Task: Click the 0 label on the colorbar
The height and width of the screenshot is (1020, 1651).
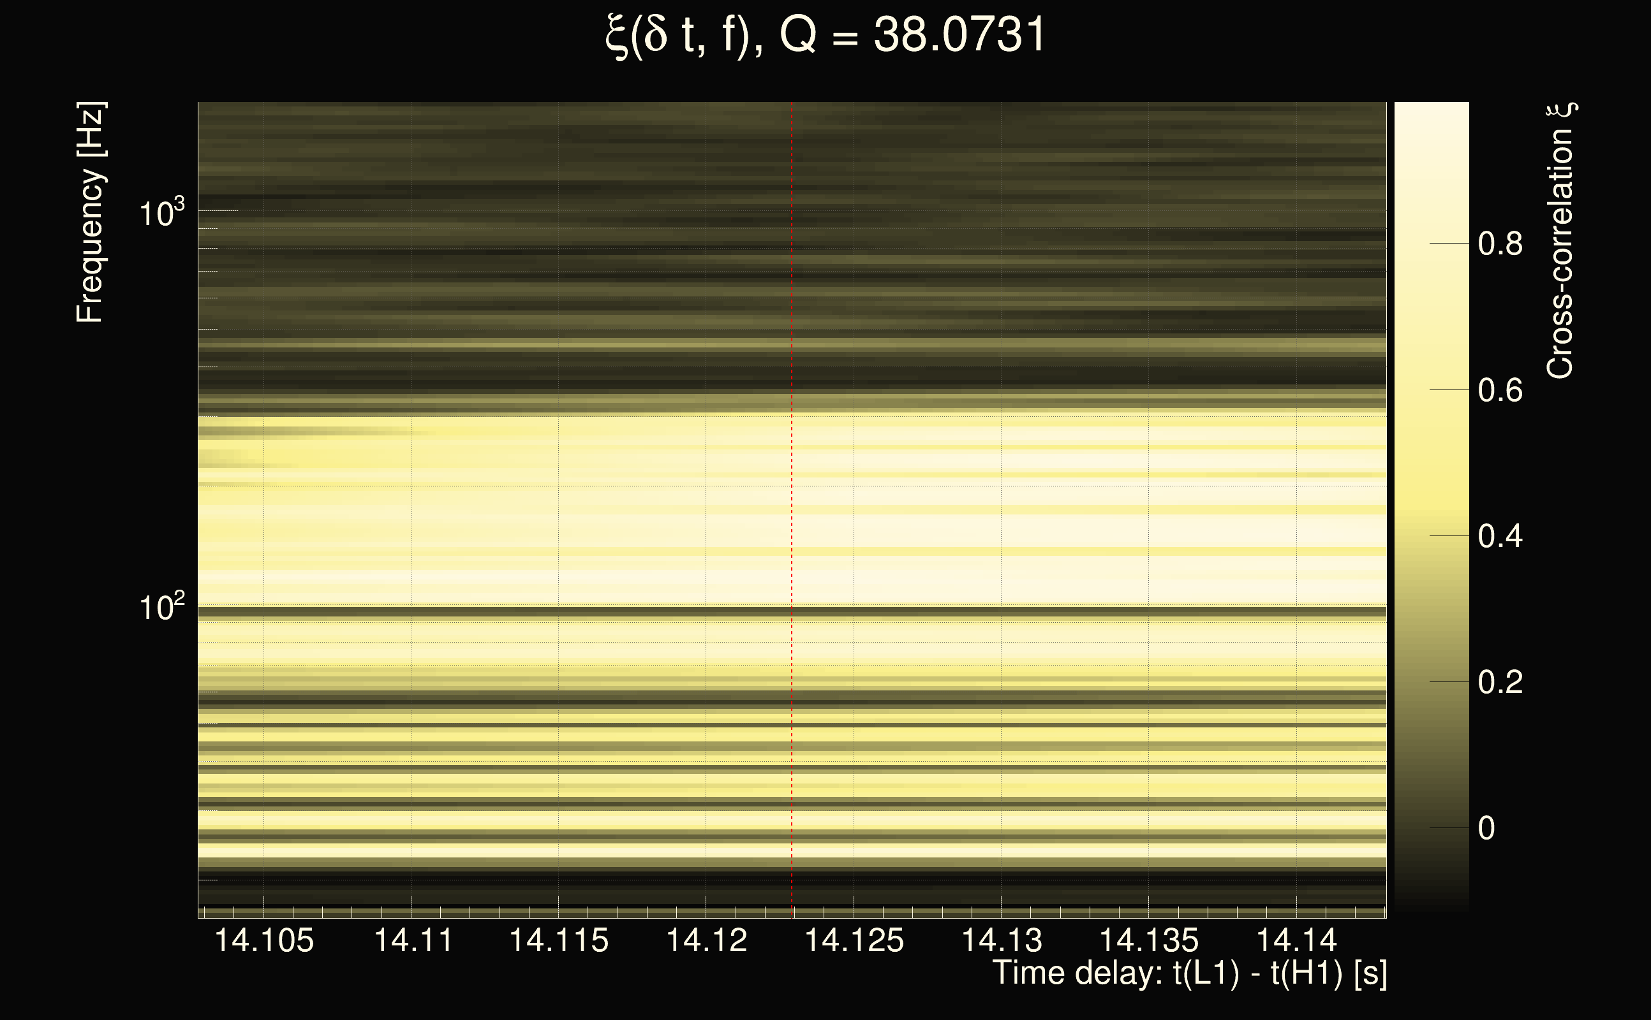Action: click(1486, 828)
